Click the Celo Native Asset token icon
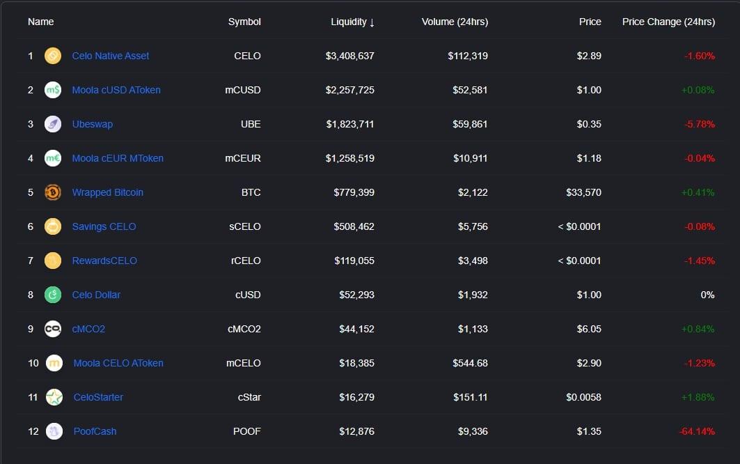The image size is (740, 464). 53,56
